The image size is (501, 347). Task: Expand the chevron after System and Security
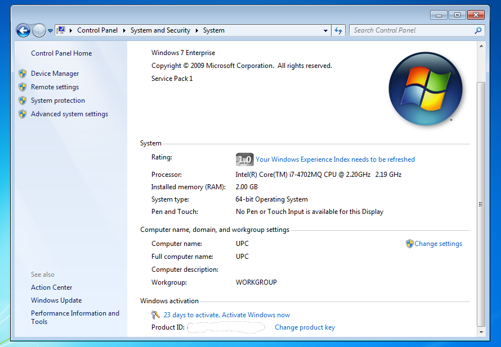196,30
